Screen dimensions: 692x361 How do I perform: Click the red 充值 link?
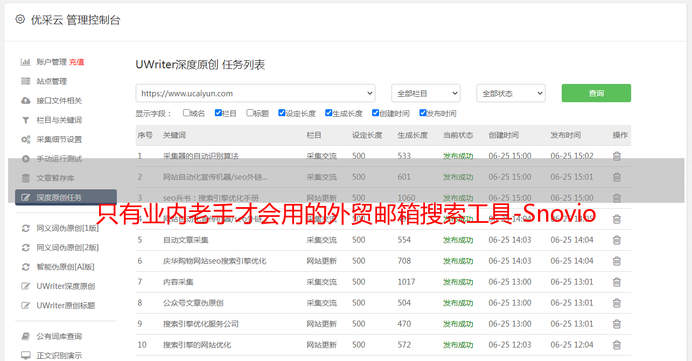76,62
